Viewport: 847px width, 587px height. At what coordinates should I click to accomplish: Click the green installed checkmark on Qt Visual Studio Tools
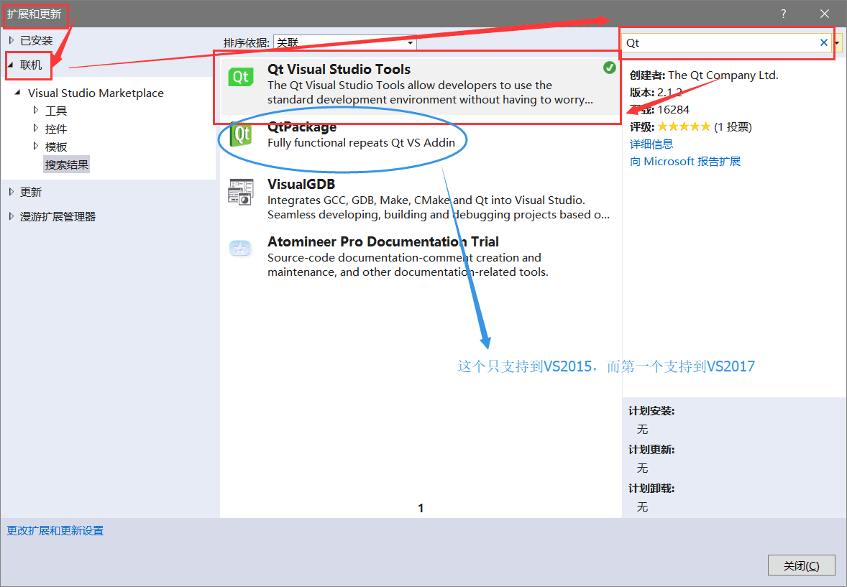[x=609, y=68]
